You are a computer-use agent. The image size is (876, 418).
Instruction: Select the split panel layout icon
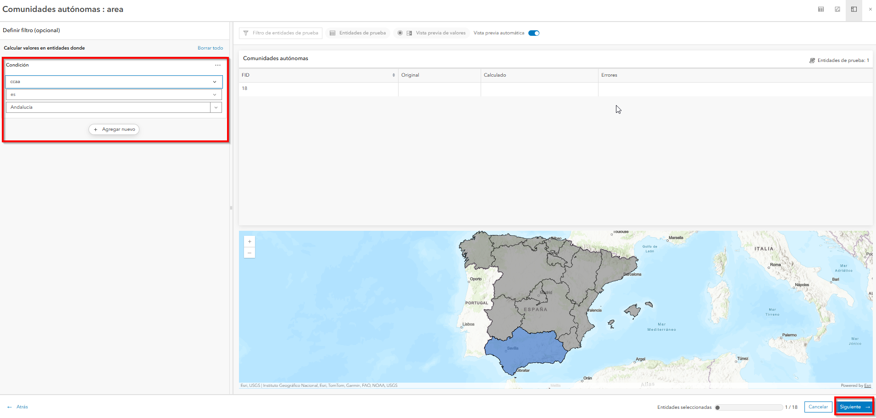pos(854,9)
